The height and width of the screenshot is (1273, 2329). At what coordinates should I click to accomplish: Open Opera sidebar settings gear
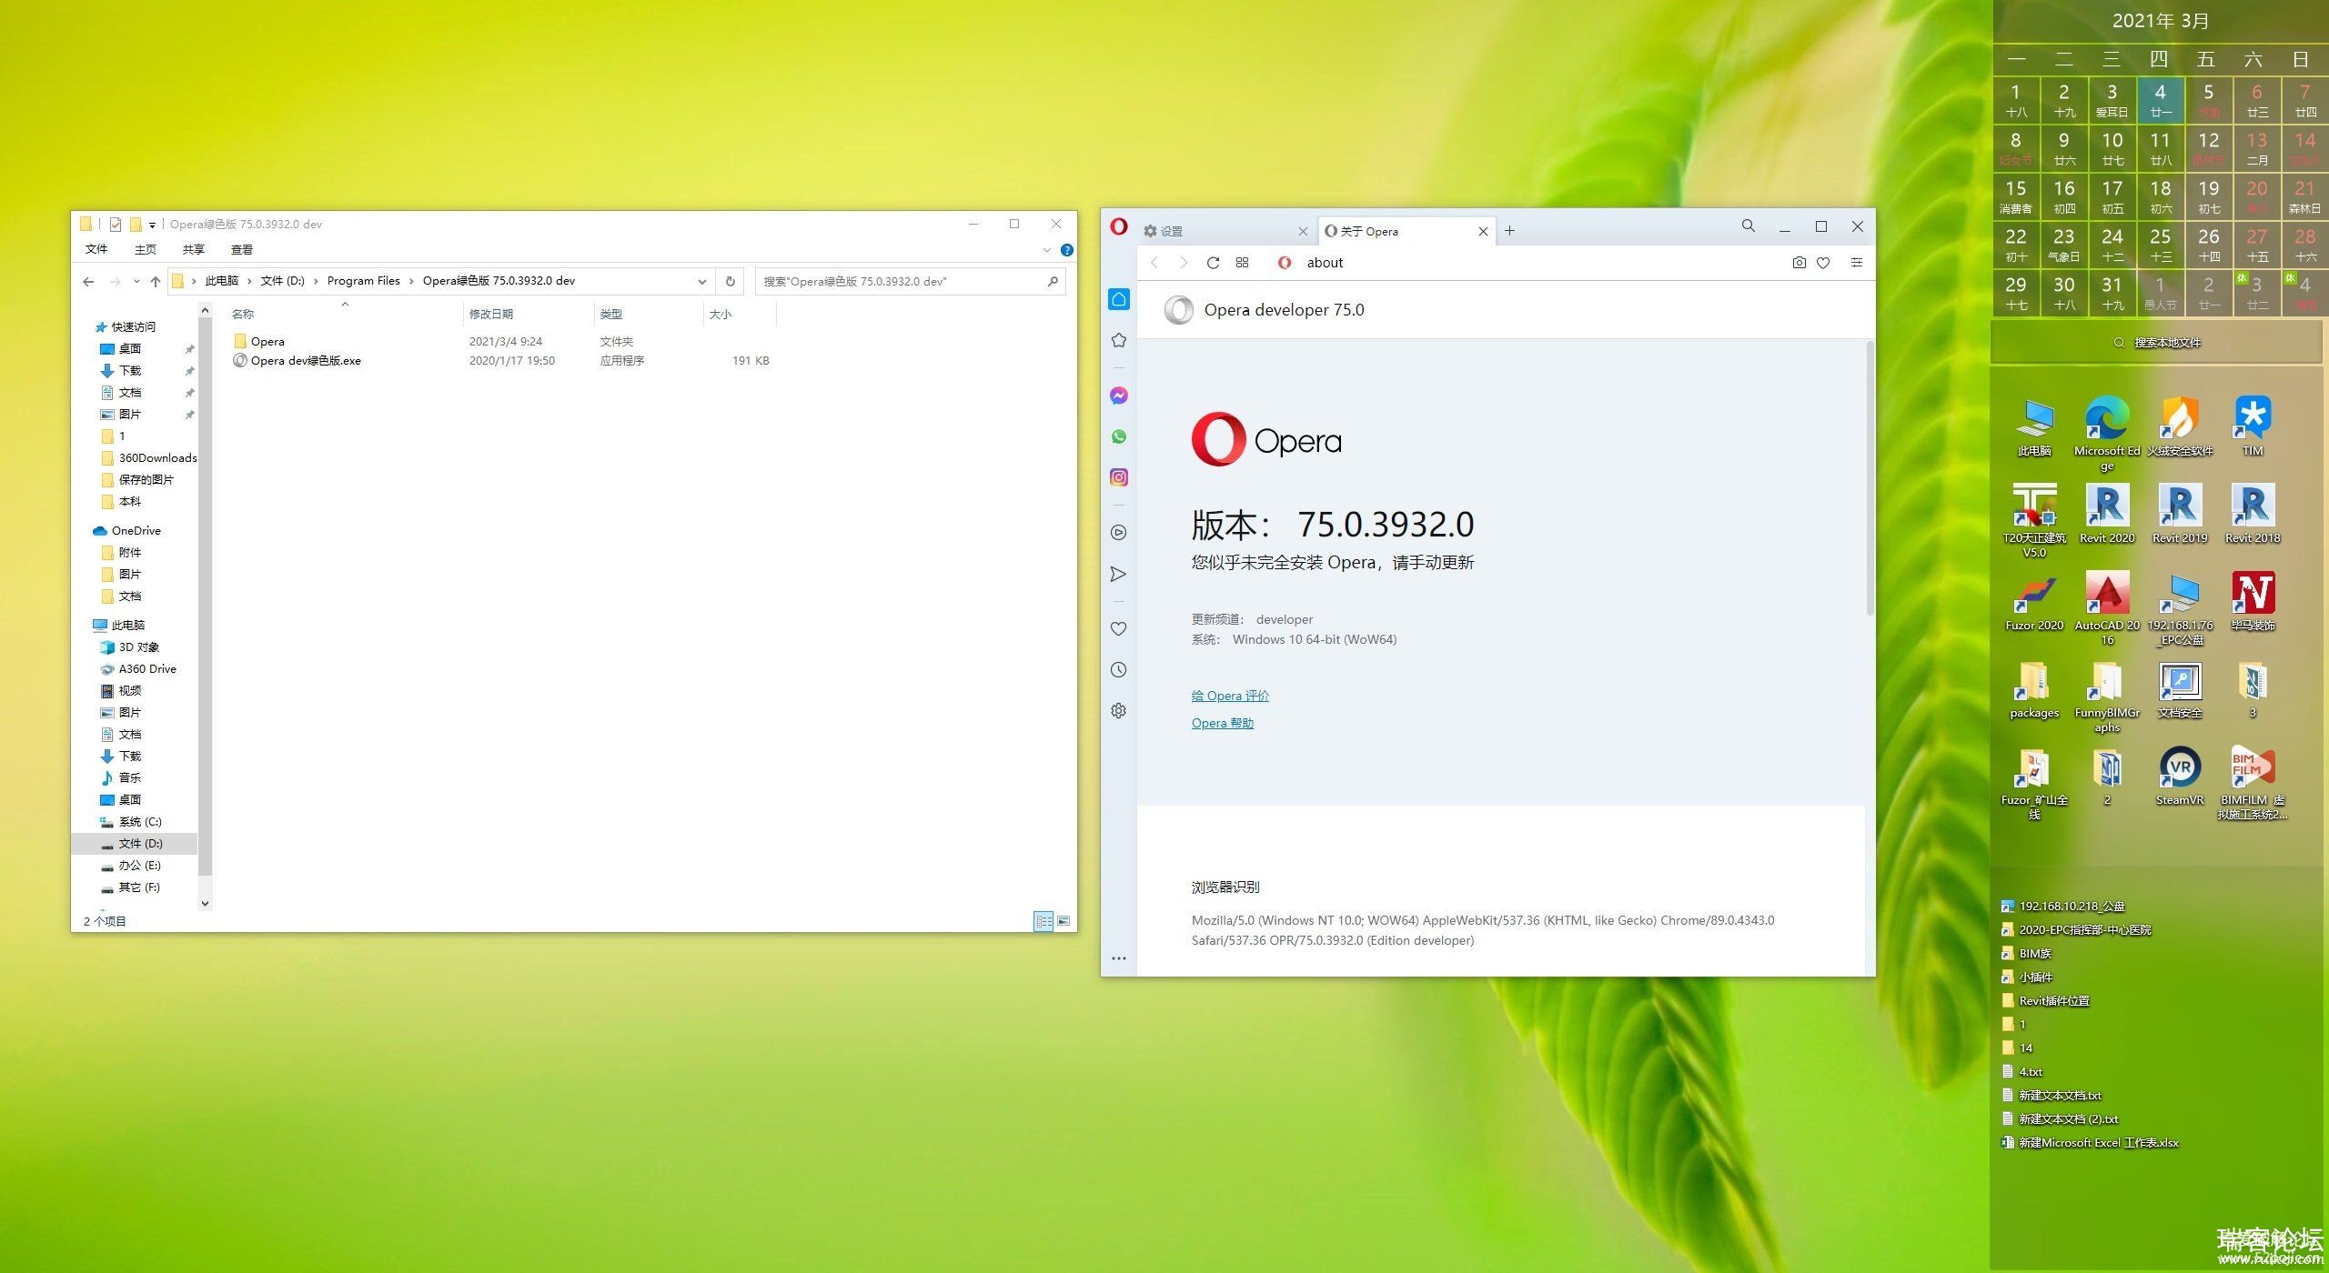1119,711
